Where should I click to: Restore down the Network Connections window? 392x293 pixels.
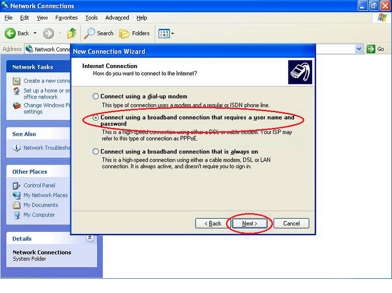[x=374, y=5]
